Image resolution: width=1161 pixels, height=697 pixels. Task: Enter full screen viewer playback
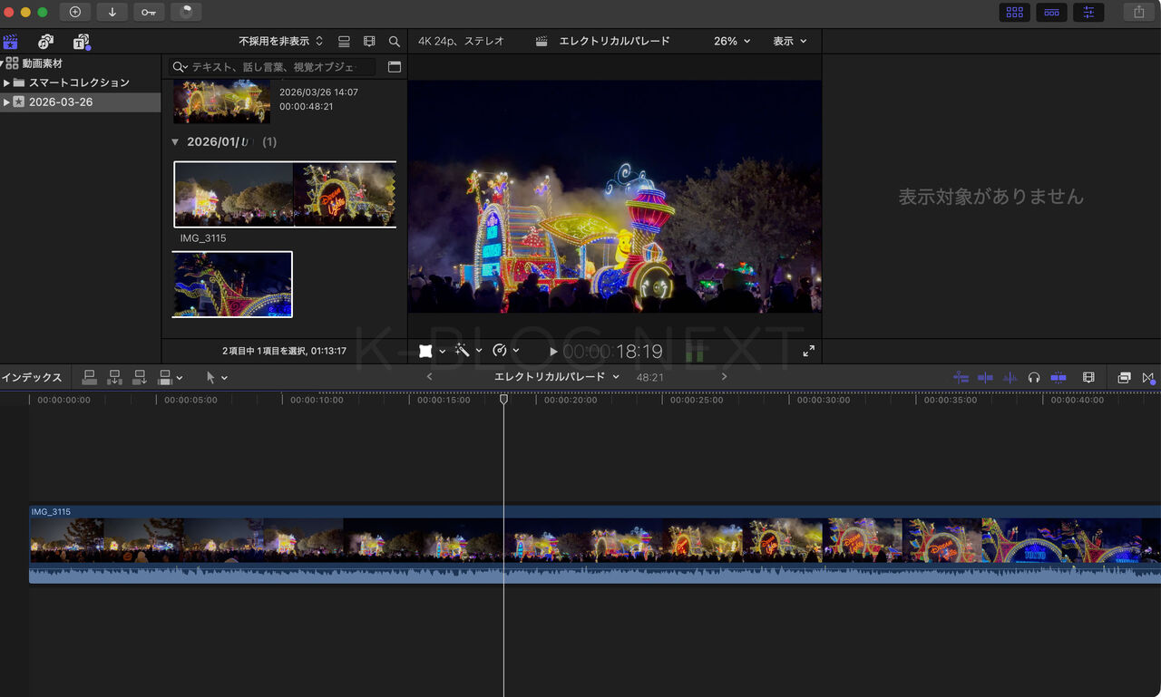click(808, 351)
